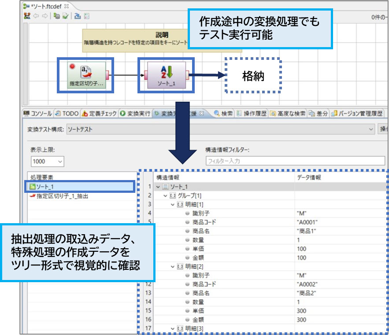Close the ソート.ftcdef editor tab
Viewport: 389px width, 335px height.
[67, 7]
